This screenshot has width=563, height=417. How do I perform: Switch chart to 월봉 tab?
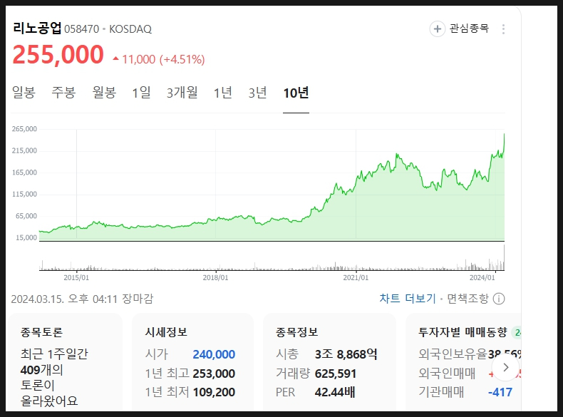point(104,93)
